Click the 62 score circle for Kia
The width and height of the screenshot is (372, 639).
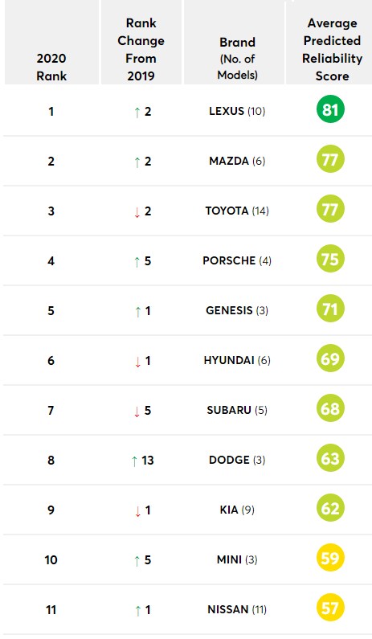pyautogui.click(x=330, y=508)
